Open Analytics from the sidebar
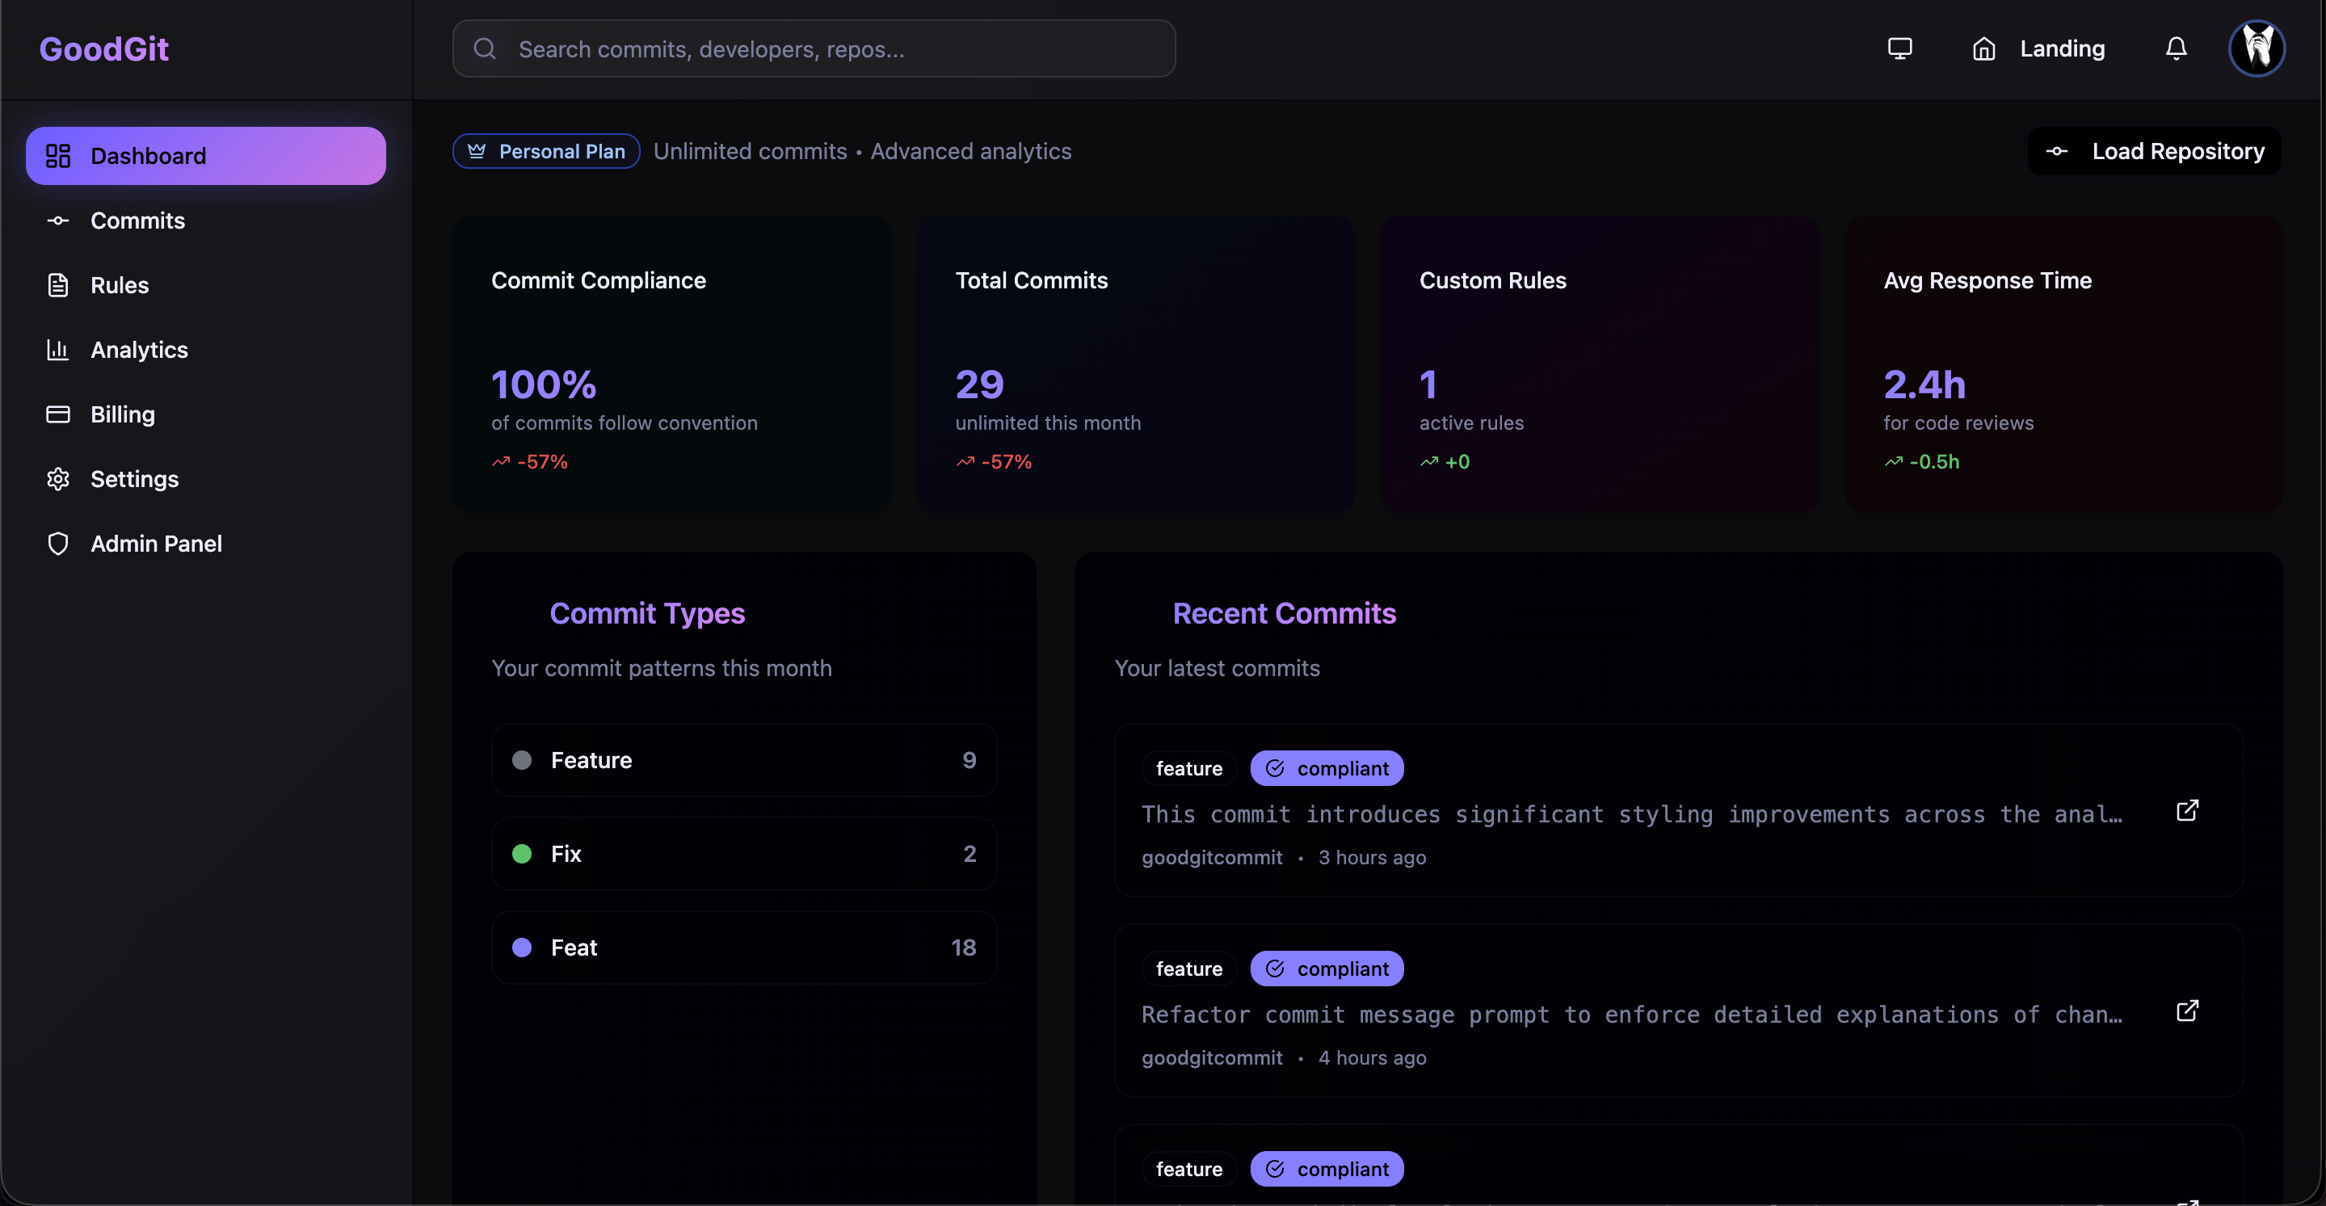The width and height of the screenshot is (2326, 1206). [139, 351]
